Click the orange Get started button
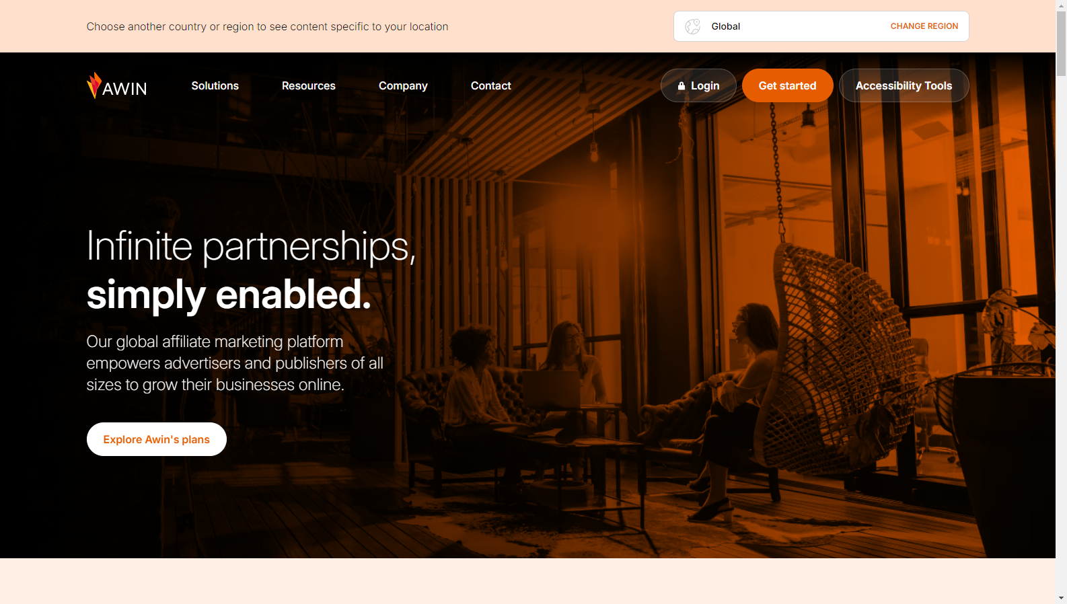Image resolution: width=1067 pixels, height=604 pixels. click(787, 85)
